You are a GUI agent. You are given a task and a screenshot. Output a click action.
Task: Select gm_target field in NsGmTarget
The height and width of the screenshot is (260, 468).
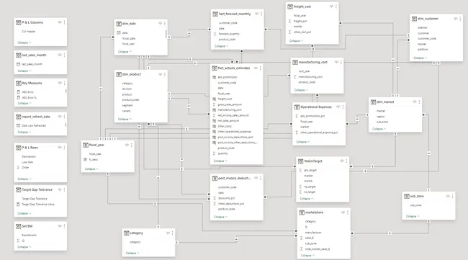pyautogui.click(x=310, y=170)
